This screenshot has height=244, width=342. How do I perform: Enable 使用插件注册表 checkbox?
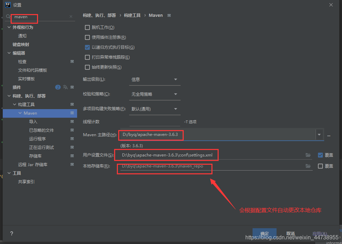click(x=87, y=37)
